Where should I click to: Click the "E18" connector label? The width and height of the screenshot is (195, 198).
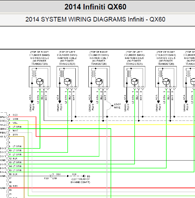tap(55, 178)
